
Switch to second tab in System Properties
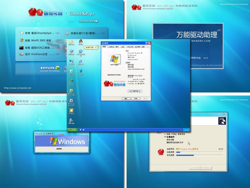(111, 47)
